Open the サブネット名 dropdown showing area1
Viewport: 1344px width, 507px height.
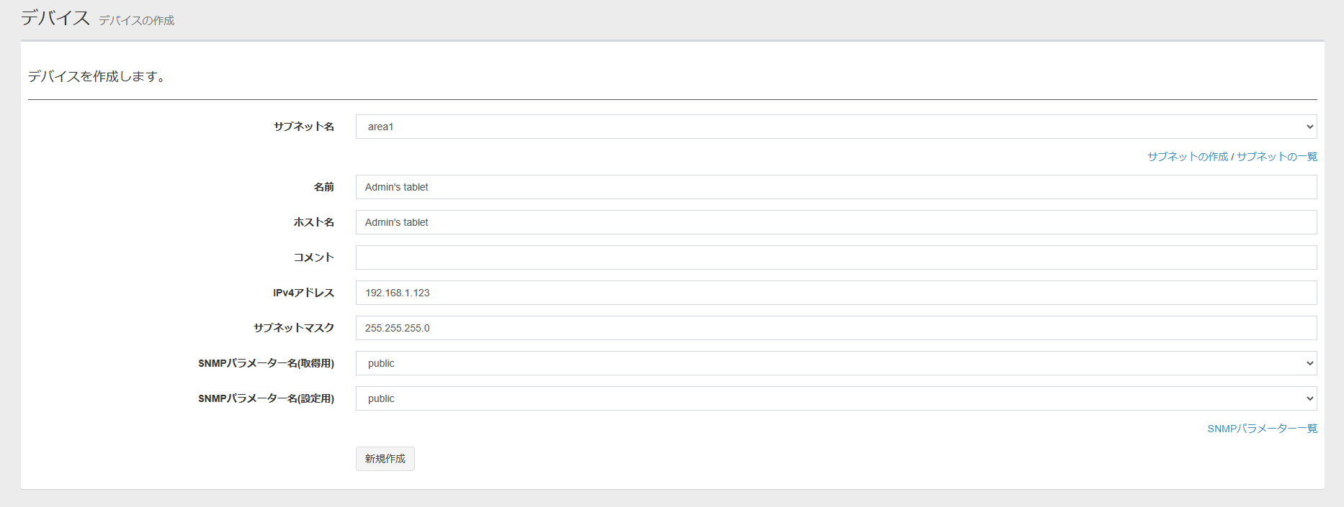point(835,127)
